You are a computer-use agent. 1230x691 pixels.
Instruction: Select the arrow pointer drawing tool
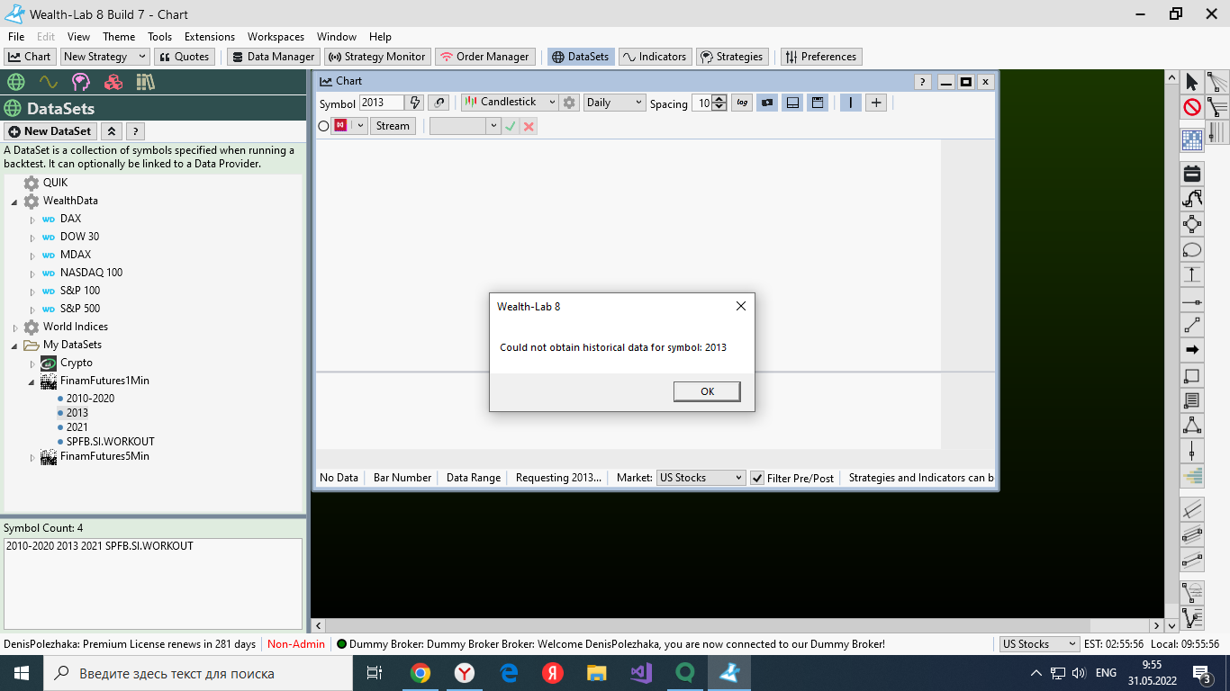[x=1192, y=82]
